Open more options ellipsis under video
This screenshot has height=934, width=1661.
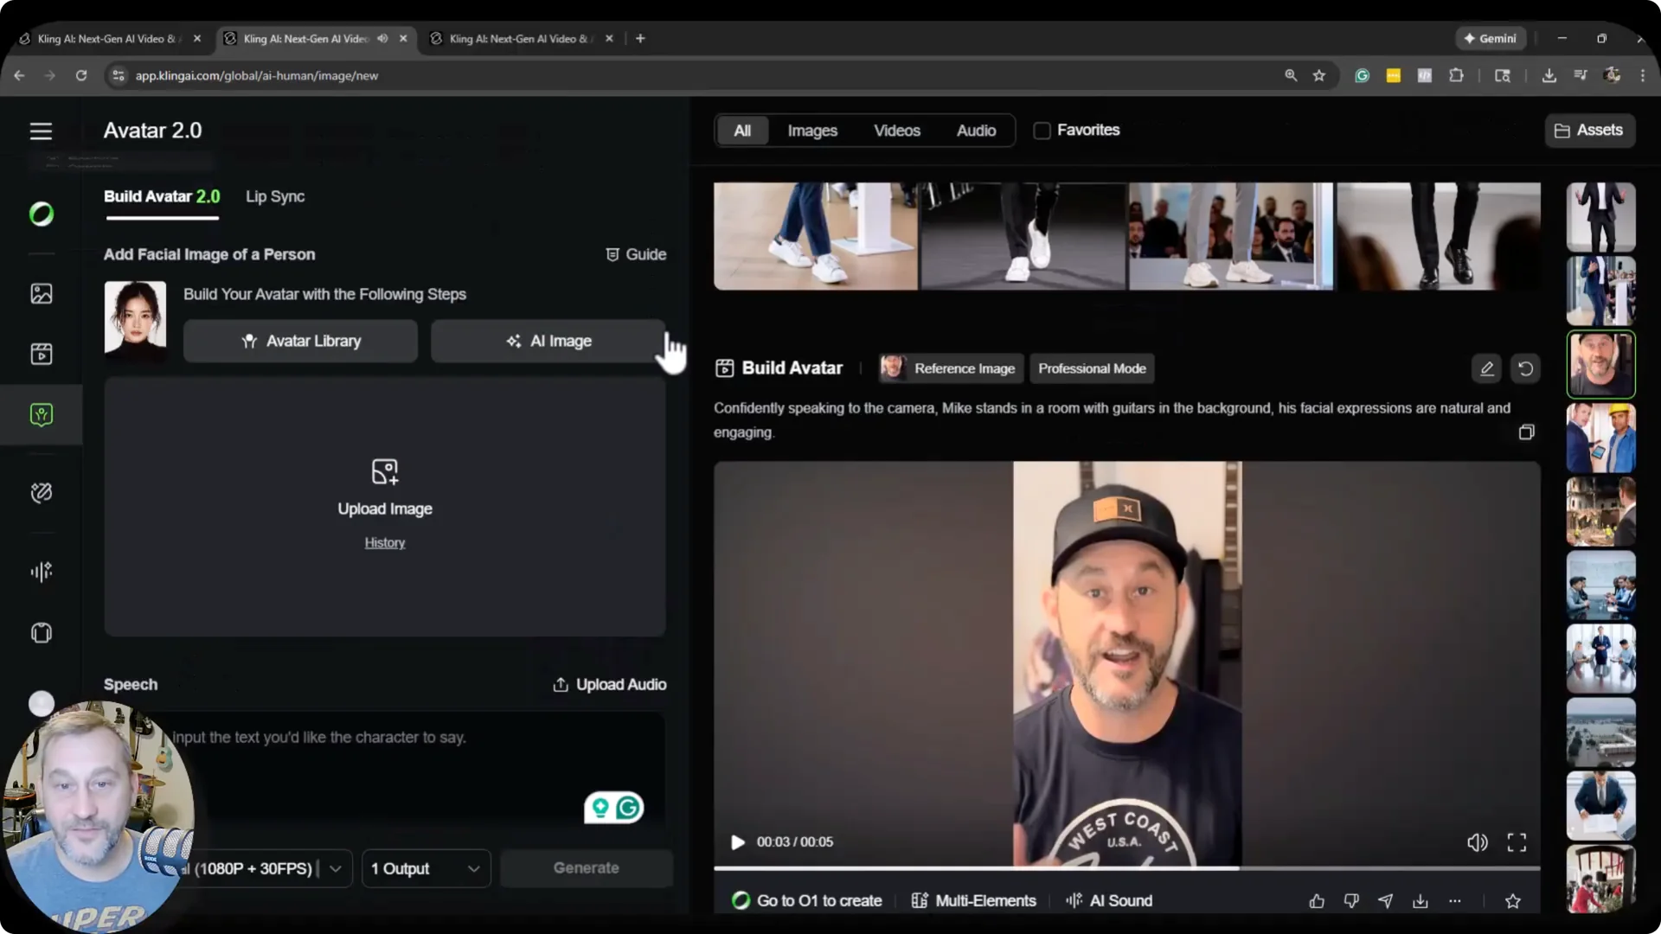click(x=1455, y=901)
